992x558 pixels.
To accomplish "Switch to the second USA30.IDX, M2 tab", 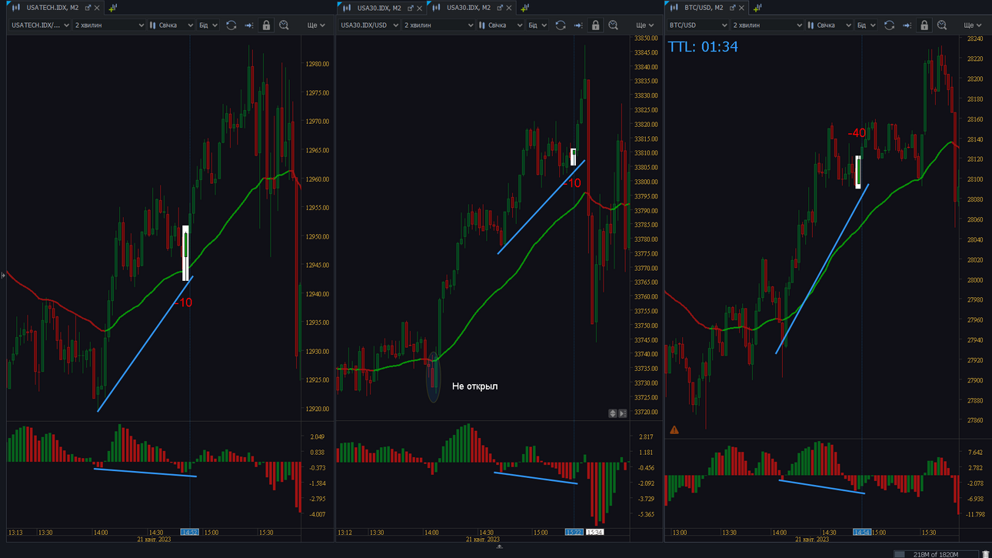I will (468, 8).
